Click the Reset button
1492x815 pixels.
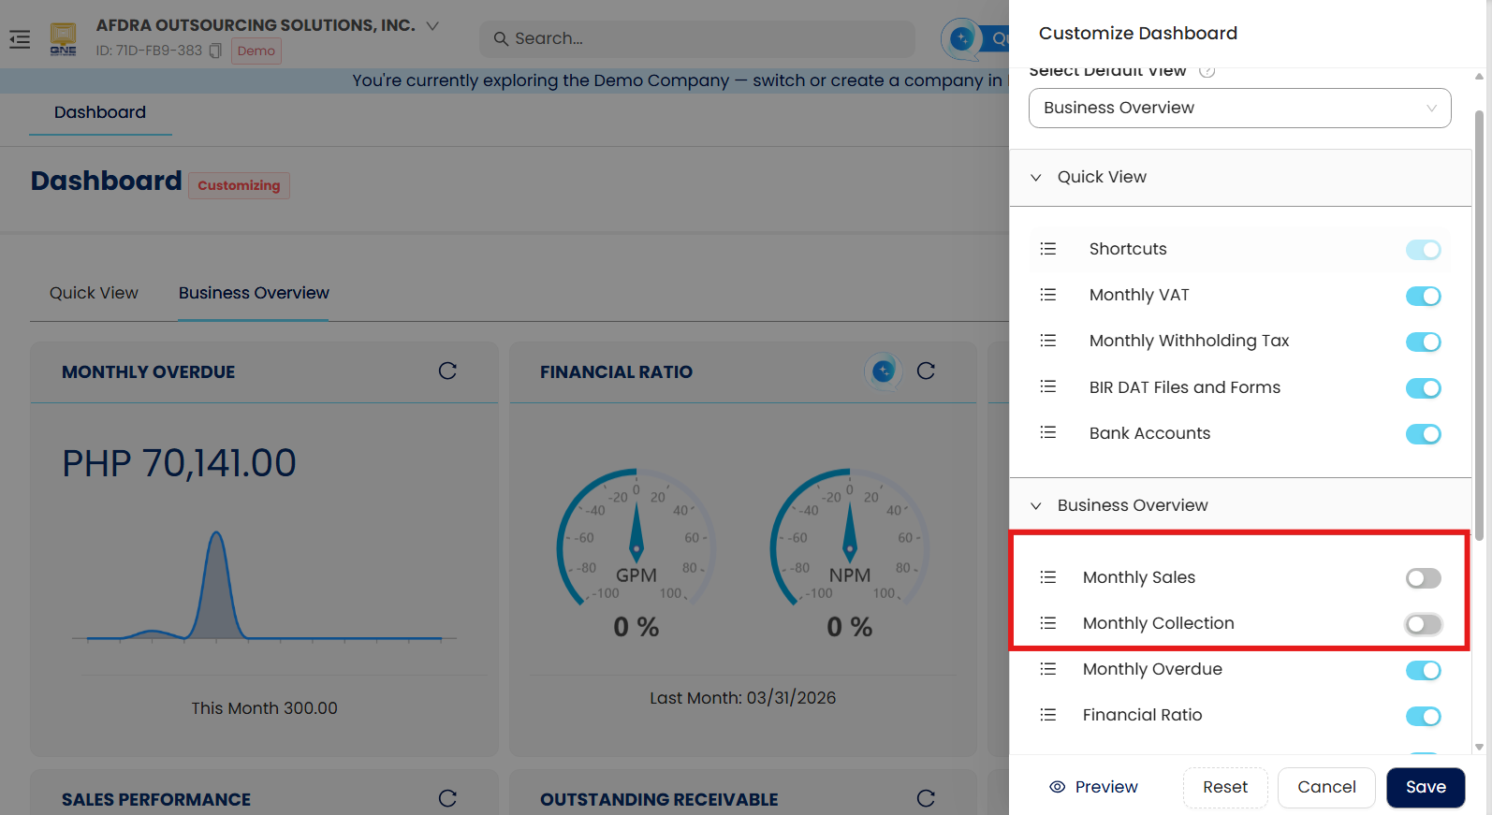(1225, 787)
